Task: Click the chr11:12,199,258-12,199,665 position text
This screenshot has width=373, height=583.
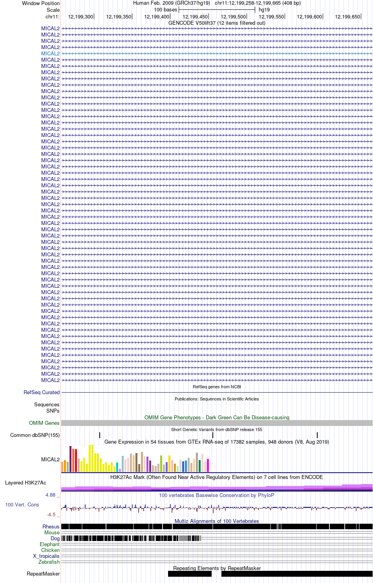Action: (x=258, y=3)
